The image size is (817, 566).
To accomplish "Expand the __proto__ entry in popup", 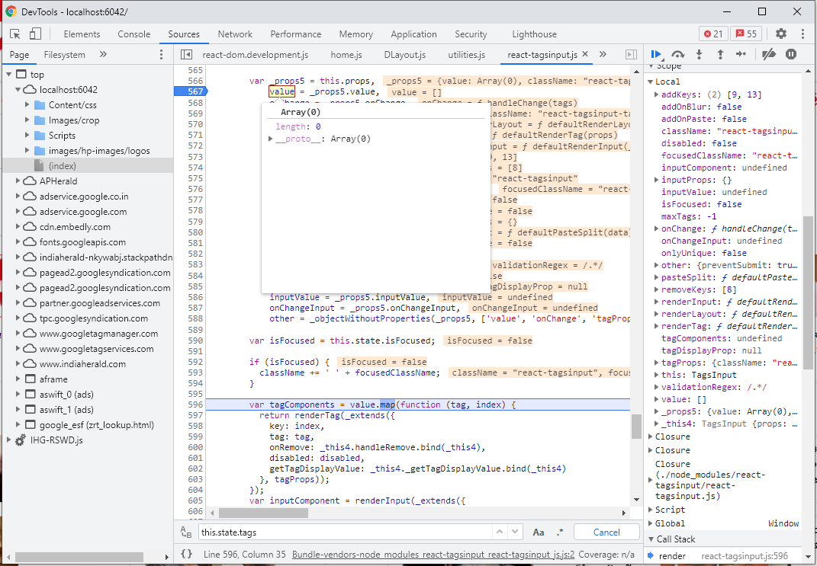I will click(270, 139).
